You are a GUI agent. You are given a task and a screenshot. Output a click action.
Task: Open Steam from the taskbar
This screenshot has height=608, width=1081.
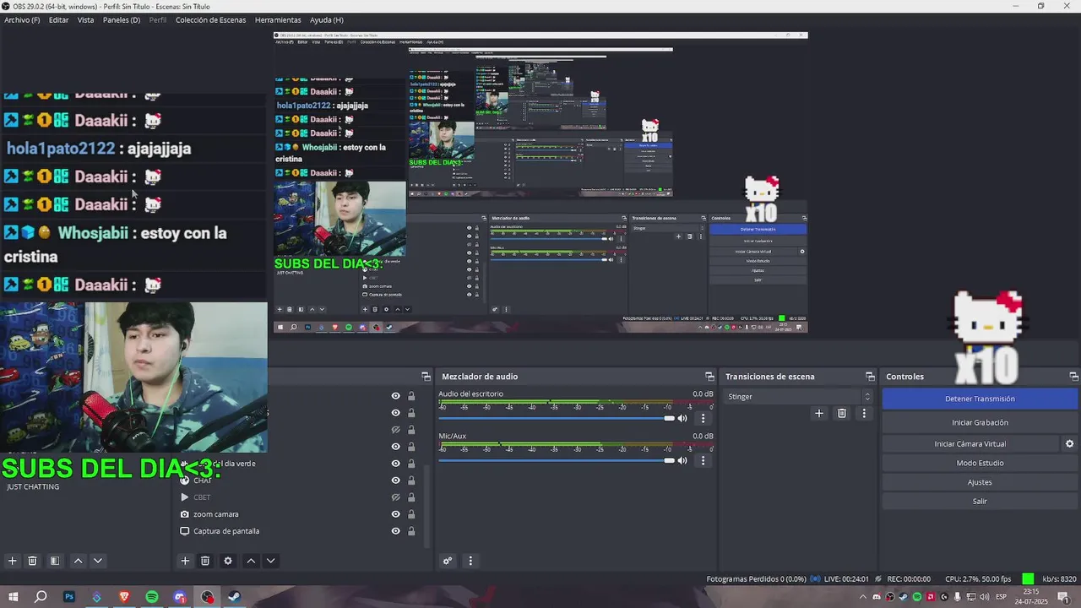pyautogui.click(x=235, y=597)
